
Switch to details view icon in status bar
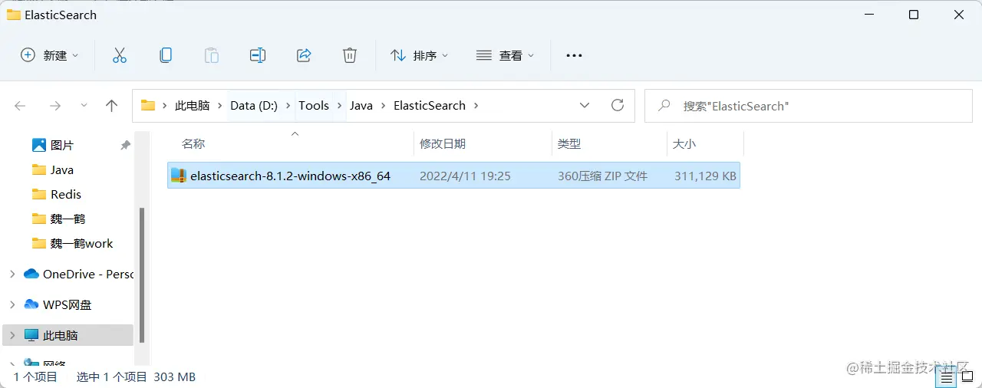click(x=947, y=377)
